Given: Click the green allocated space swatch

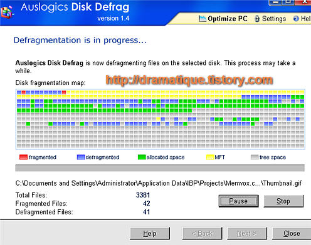Looking at the screenshot, I should point(142,157).
